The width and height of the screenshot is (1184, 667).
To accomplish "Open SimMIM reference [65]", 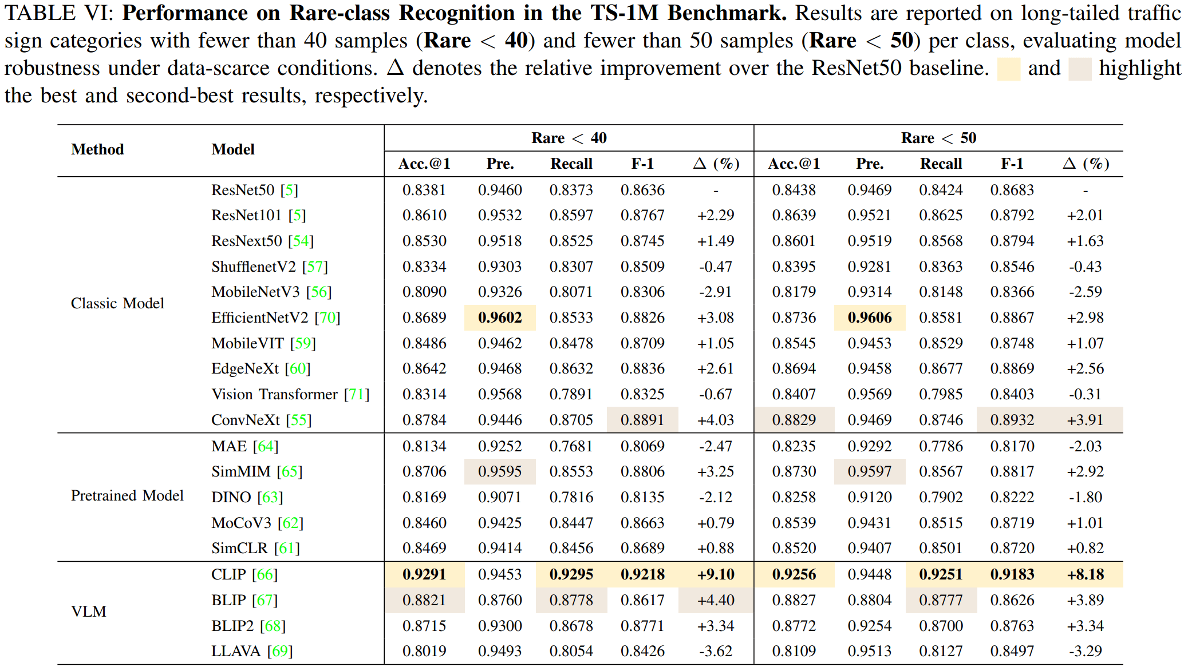I will [x=289, y=471].
